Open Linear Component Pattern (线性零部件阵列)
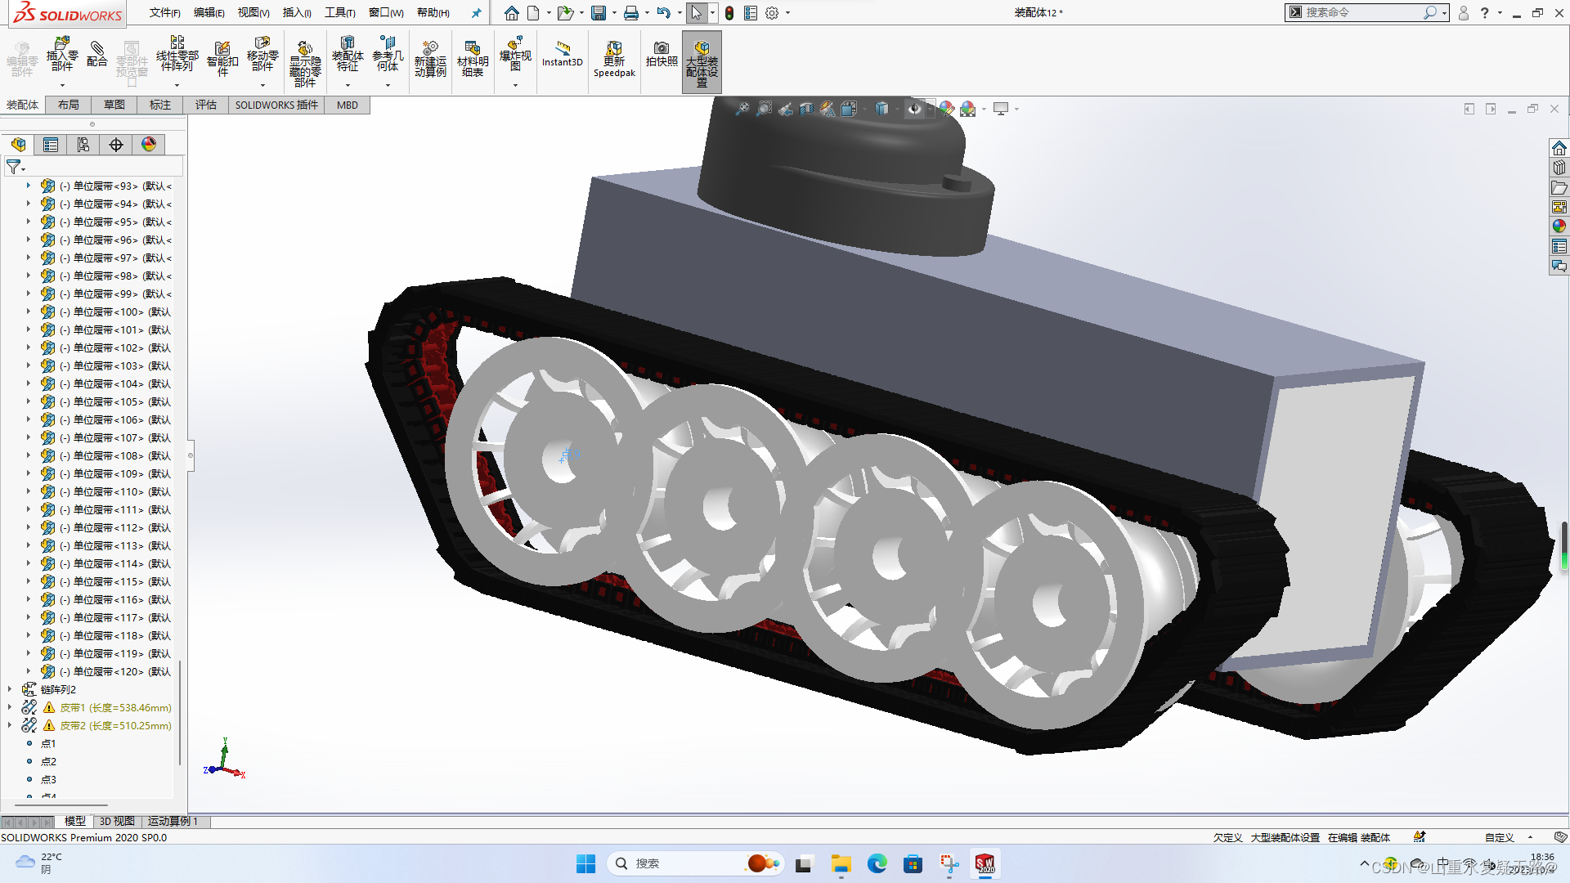Image resolution: width=1570 pixels, height=883 pixels. point(177,54)
